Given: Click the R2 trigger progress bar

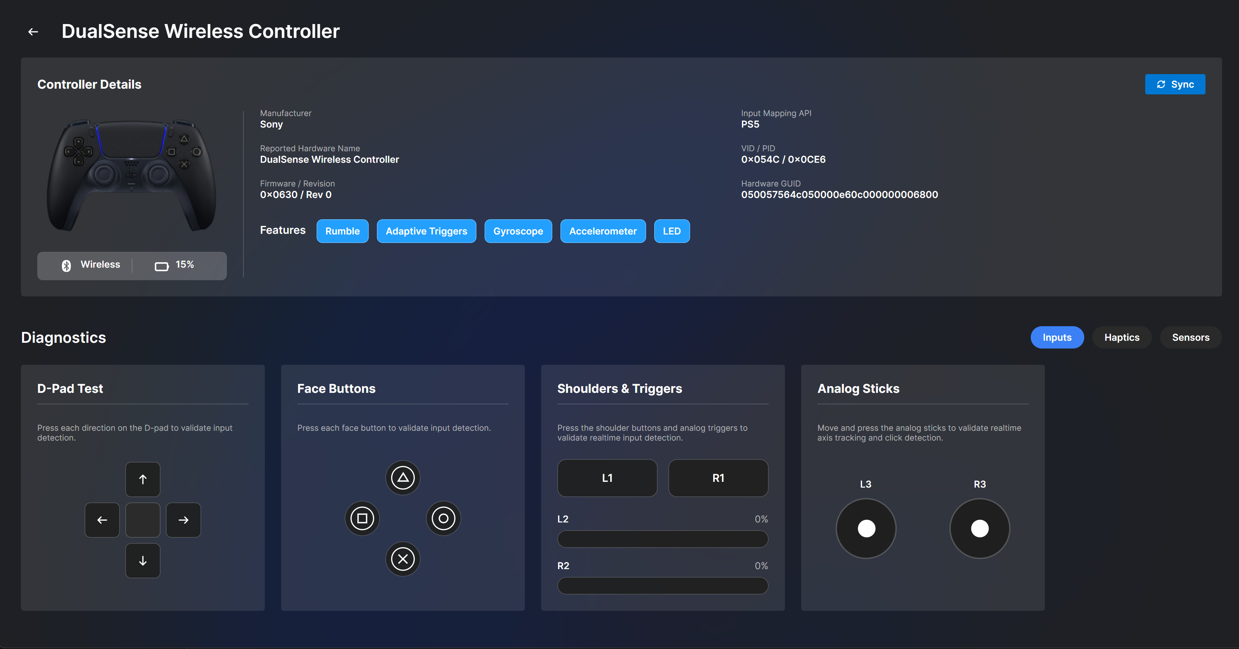Looking at the screenshot, I should (x=662, y=585).
